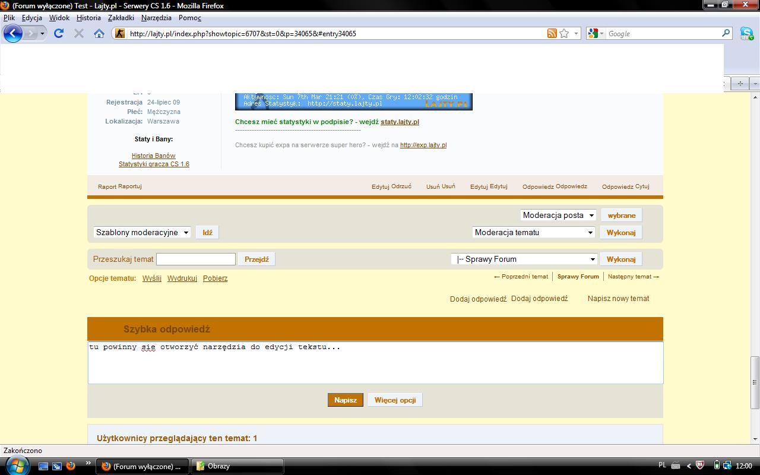Click the network connection tray icon

(727, 465)
